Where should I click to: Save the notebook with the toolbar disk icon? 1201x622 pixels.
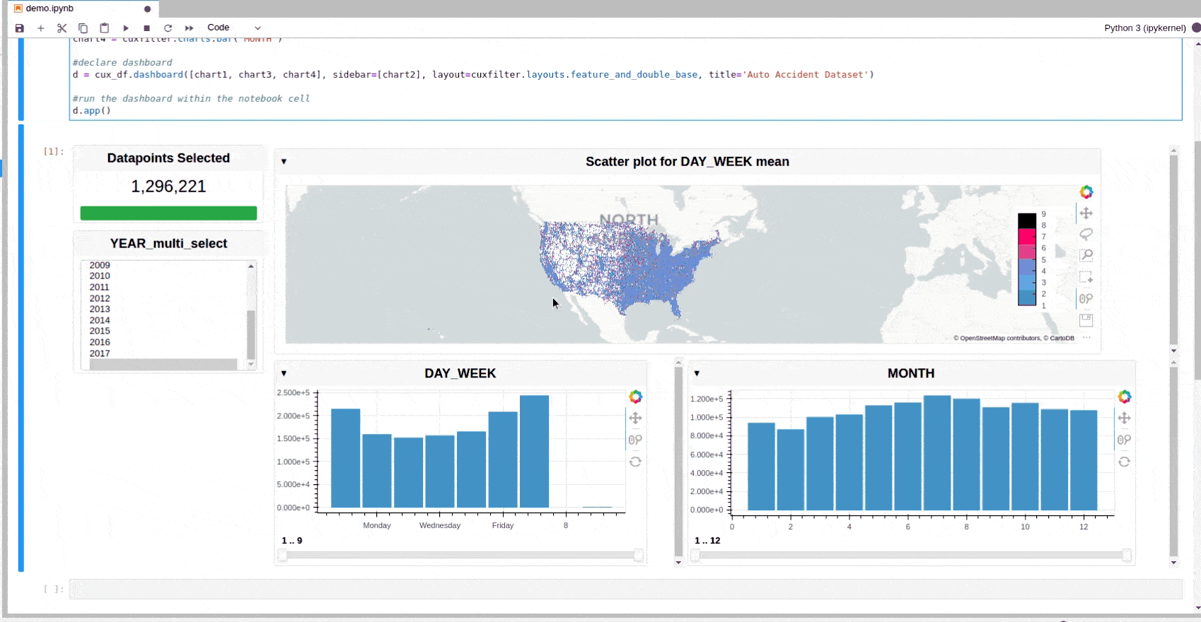20,28
